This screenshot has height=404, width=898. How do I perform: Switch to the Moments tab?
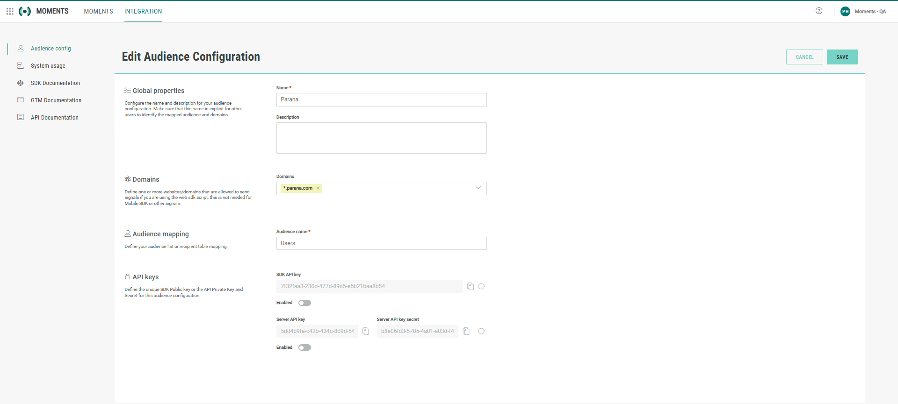(98, 11)
